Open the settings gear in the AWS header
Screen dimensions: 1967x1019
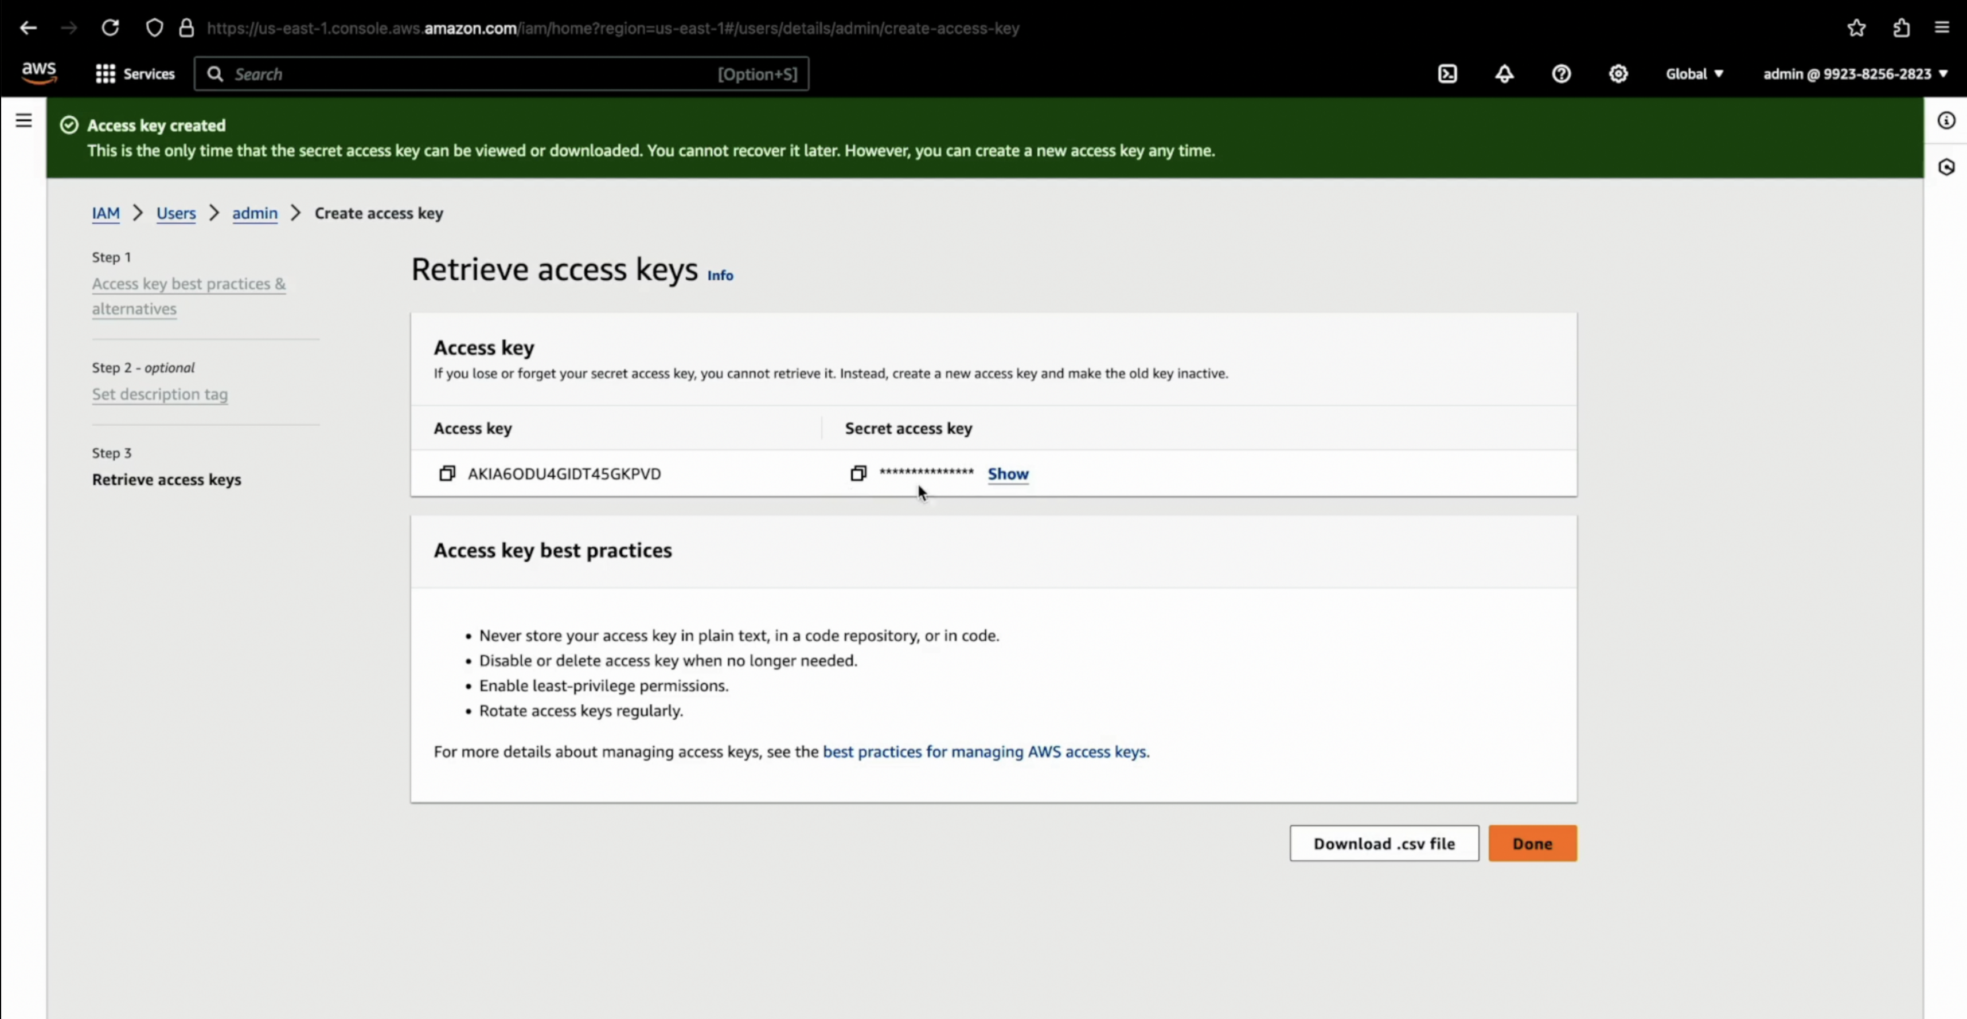click(1618, 74)
